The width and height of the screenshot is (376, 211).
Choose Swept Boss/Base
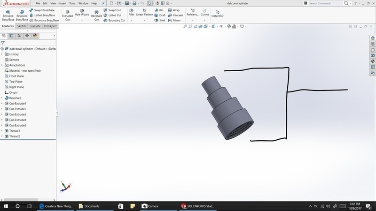coord(42,10)
